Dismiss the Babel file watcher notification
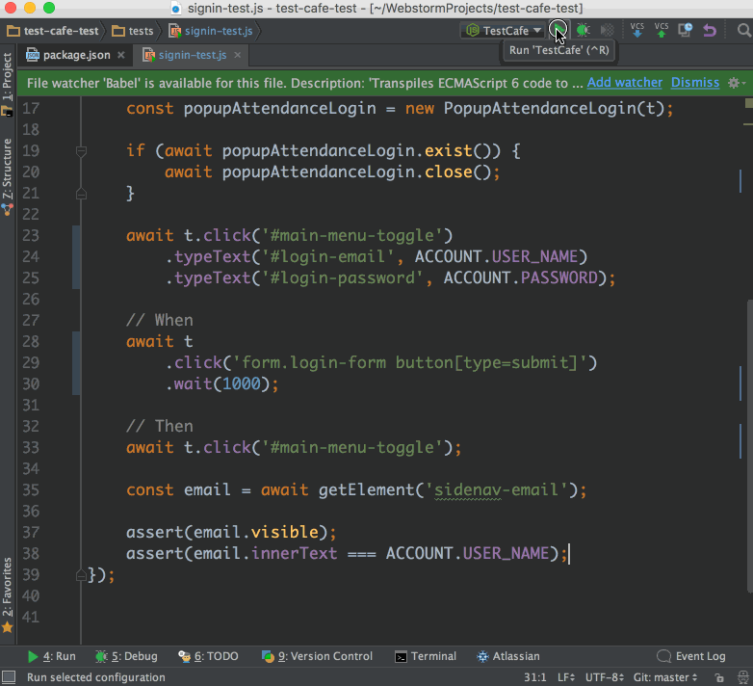753x686 pixels. tap(694, 83)
